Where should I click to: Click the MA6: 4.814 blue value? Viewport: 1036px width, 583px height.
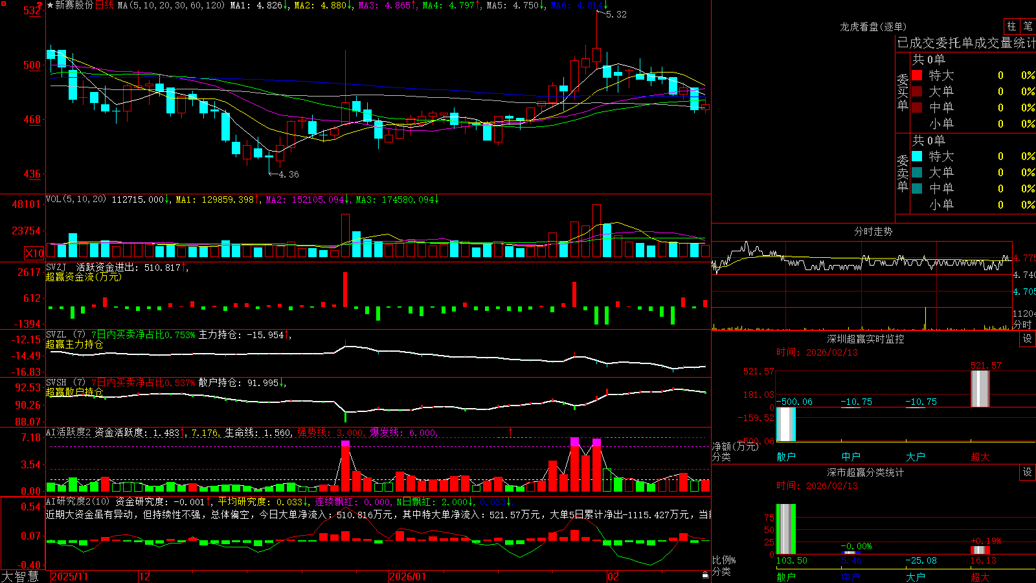580,5
